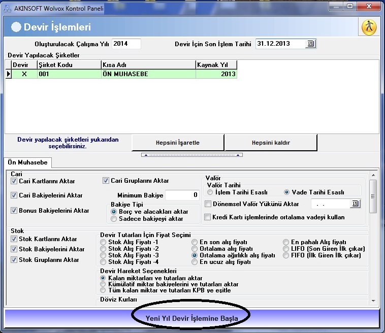Collapse the company list splitter bar
This screenshot has width=385, height=333.
coord(192,155)
